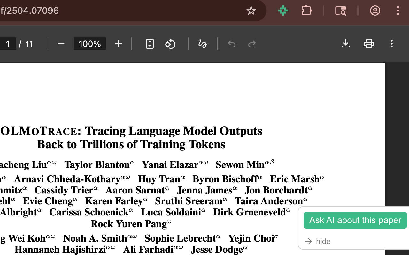Print the PDF document
This screenshot has width=409, height=255.
pyautogui.click(x=368, y=44)
